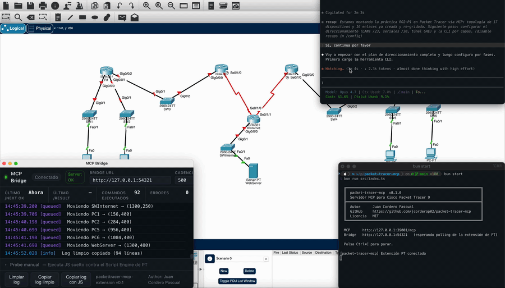This screenshot has height=288, width=505.
Task: Expand the side panel arrow left of scenario panel
Action: (x=201, y=269)
